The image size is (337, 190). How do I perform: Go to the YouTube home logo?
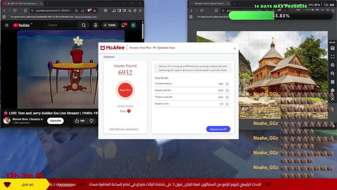click(x=22, y=25)
